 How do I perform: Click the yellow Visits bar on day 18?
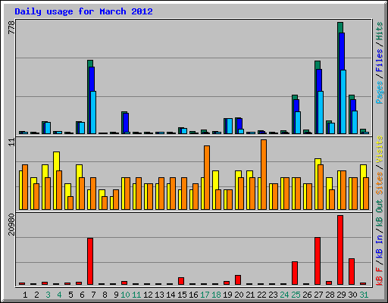pyautogui.click(x=215, y=180)
